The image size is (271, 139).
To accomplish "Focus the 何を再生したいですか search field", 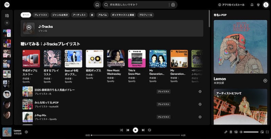I will coord(139,5).
